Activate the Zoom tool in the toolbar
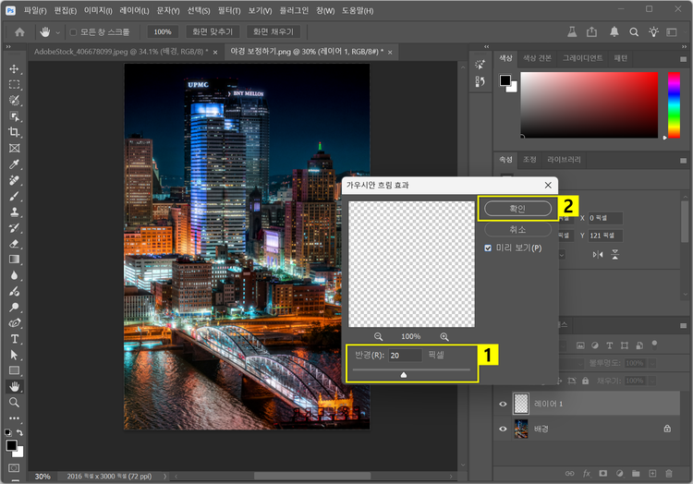Screen dimensions: 693x484 14,403
